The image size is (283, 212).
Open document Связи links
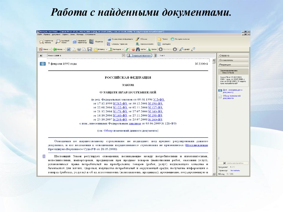point(152,49)
